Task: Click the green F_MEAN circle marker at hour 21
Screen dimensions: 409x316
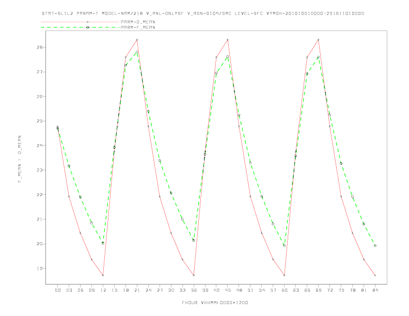Action: point(137,52)
